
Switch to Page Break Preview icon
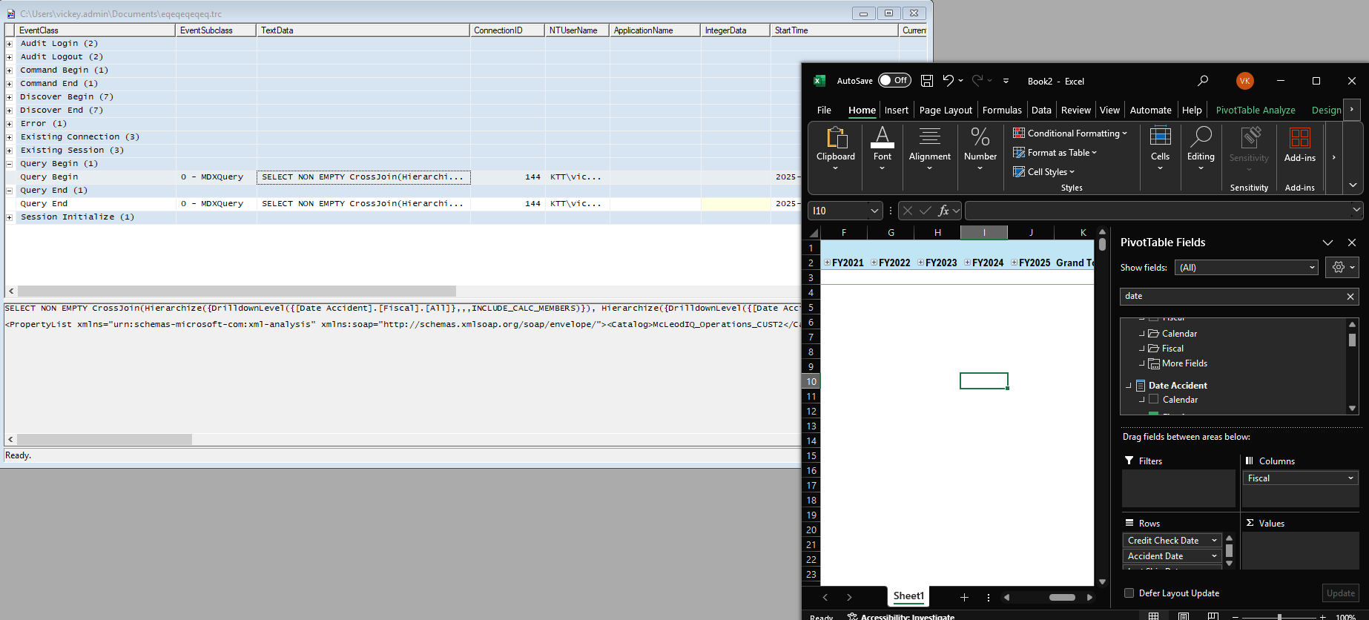[1213, 616]
